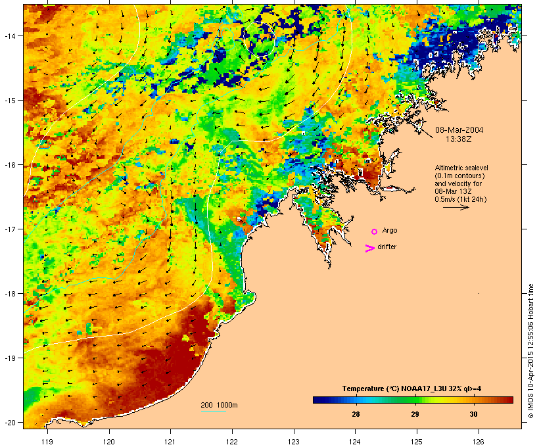Click the colorbar tick label 29

(415, 414)
